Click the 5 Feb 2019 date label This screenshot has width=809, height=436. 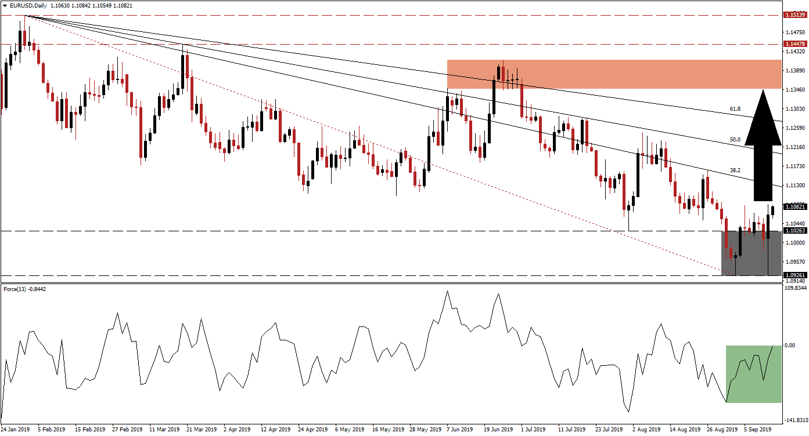(x=52, y=430)
